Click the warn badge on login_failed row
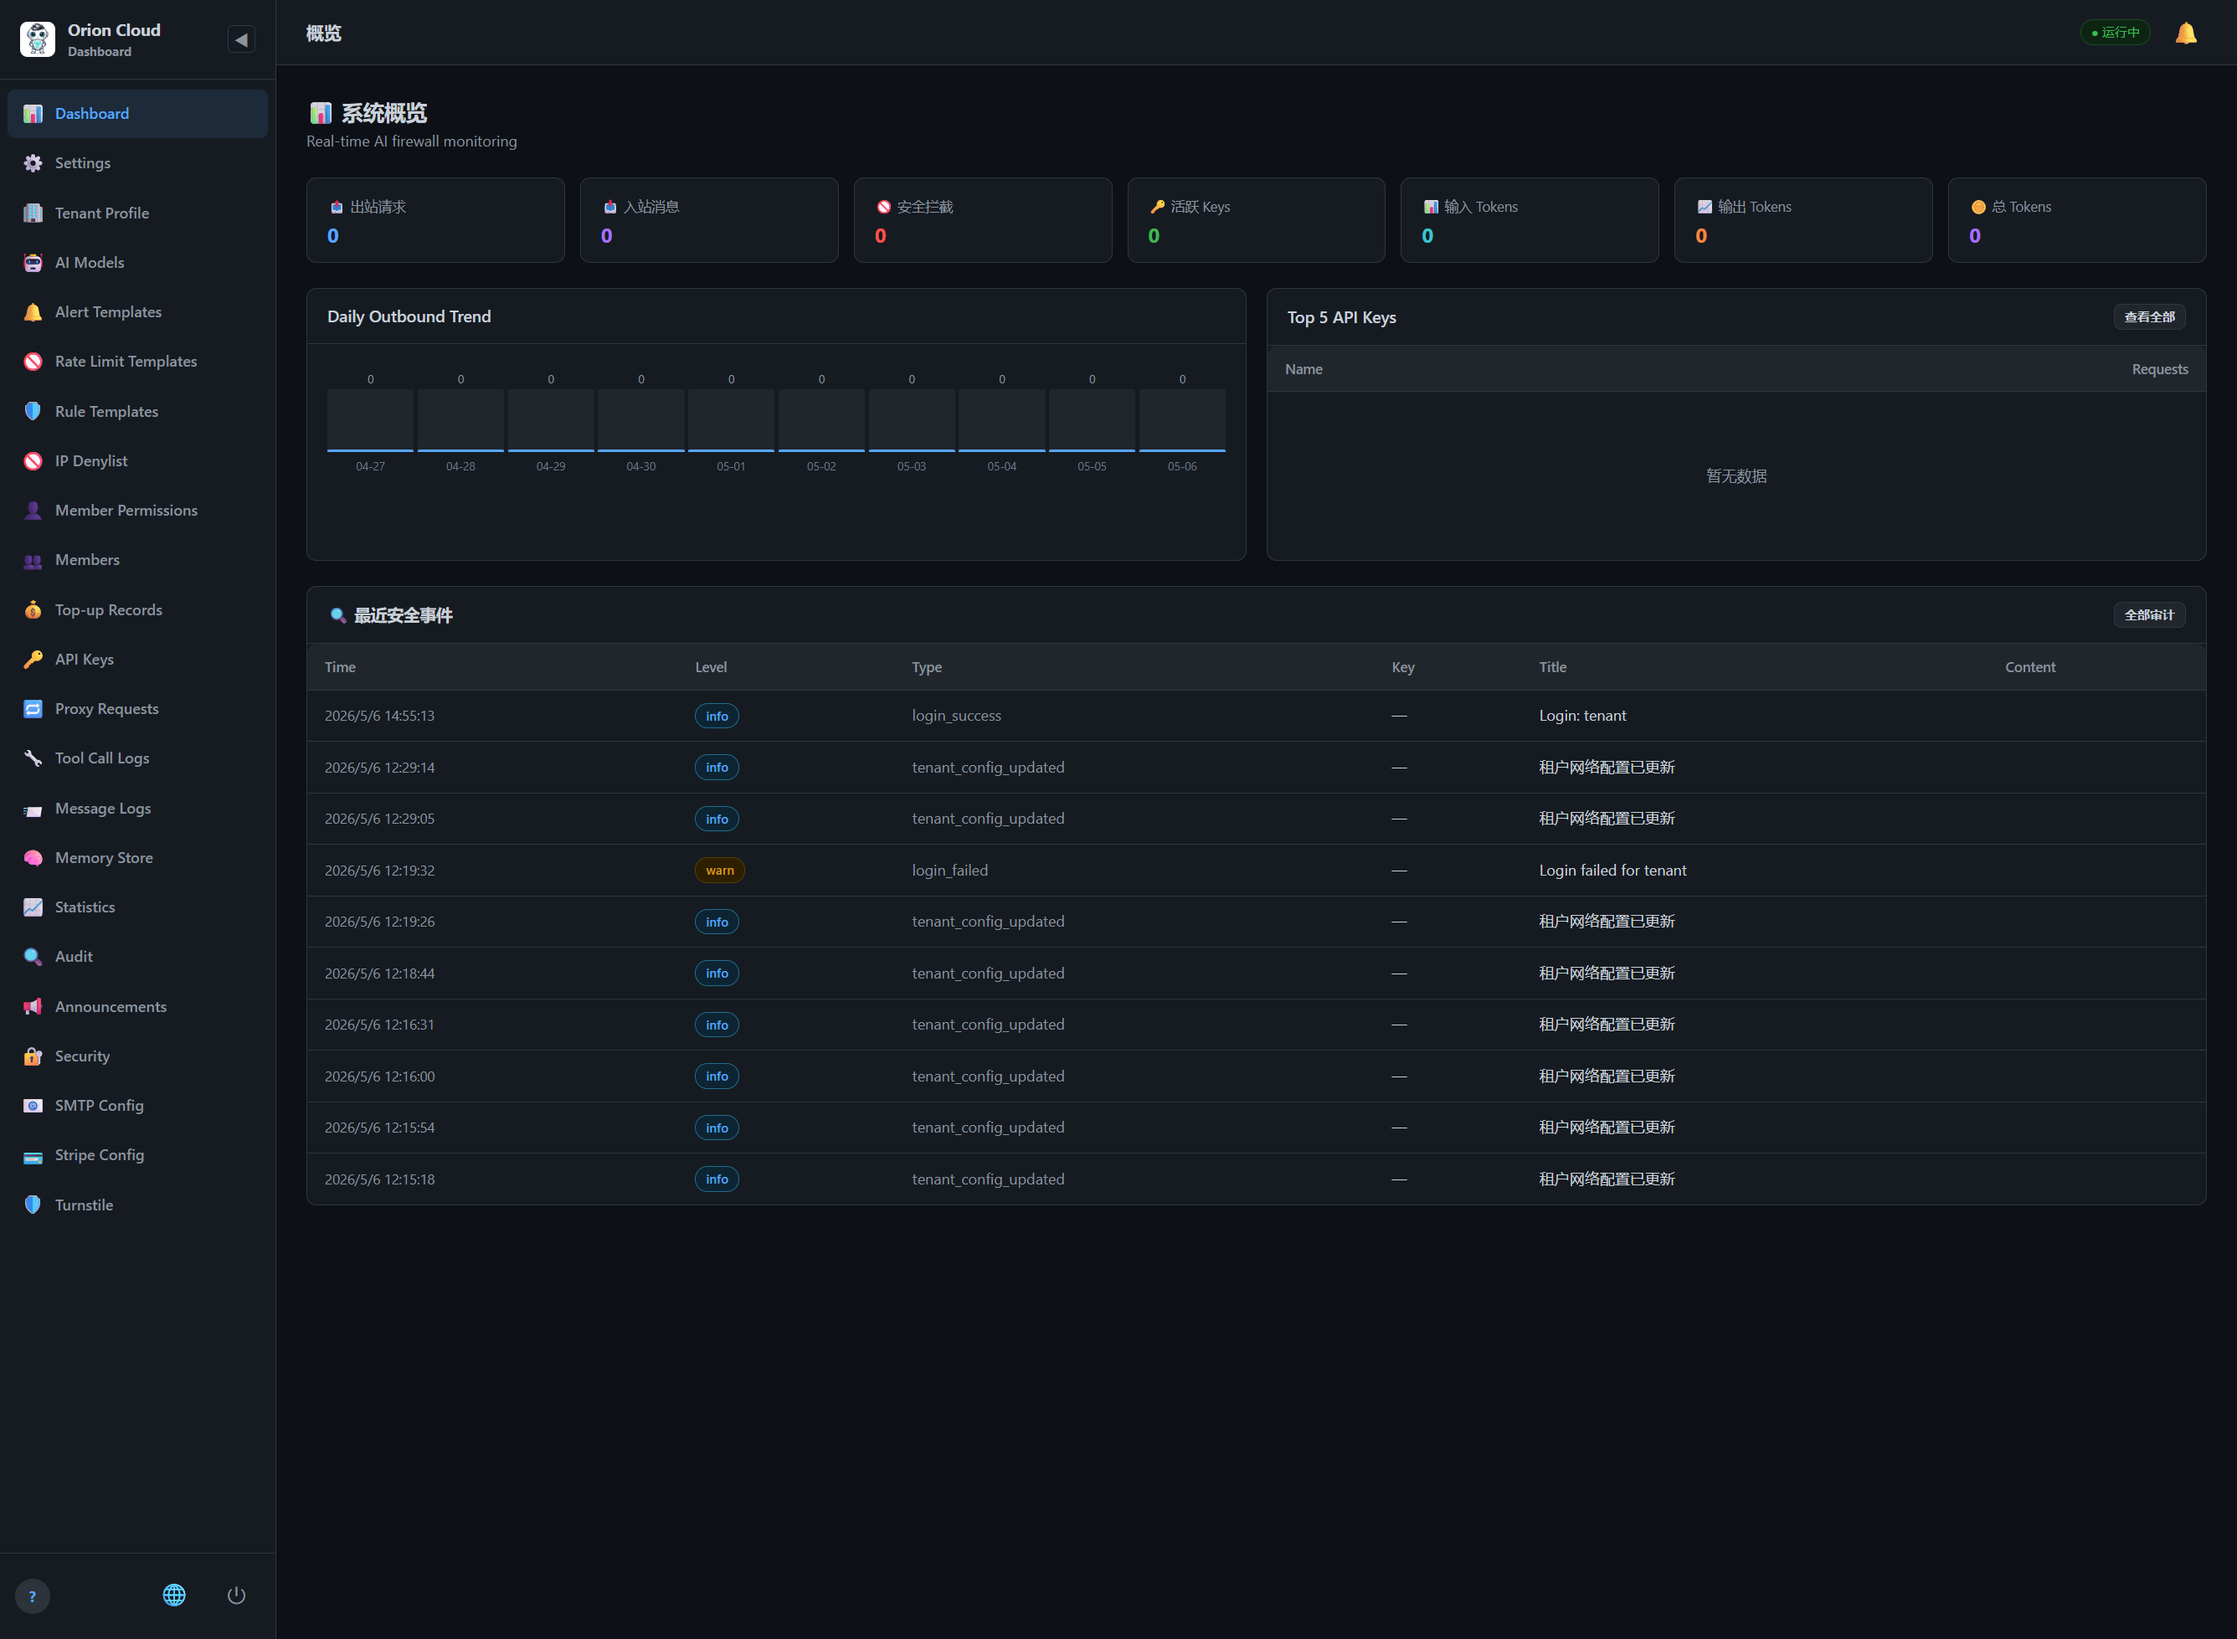2237x1639 pixels. click(x=719, y=871)
